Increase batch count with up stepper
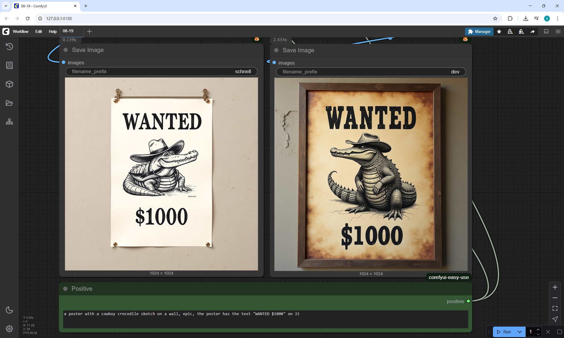564x338 pixels. [538, 329]
